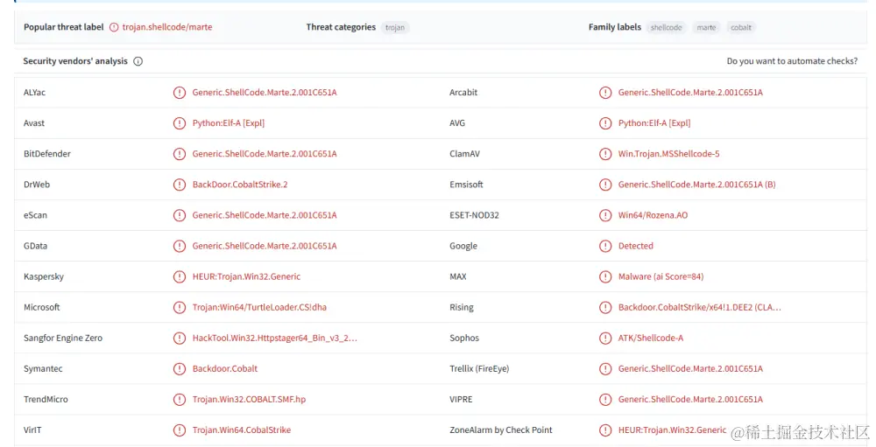Click GData's detection warning icon
This screenshot has width=876, height=447.
[x=180, y=246]
